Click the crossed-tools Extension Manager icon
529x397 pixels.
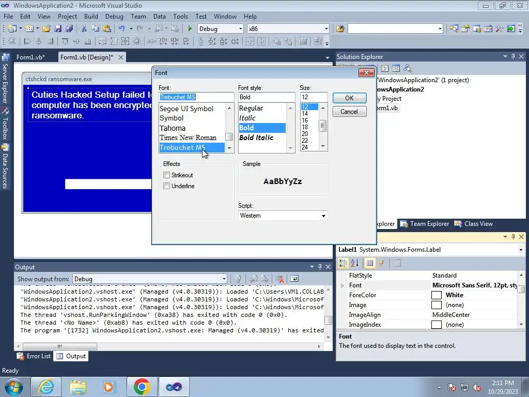(500, 29)
